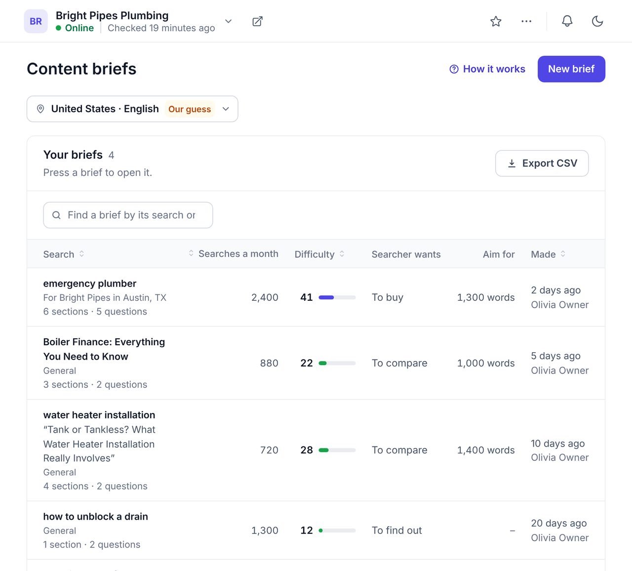The height and width of the screenshot is (571, 632).
Task: Click the difficulty bar for score 28
Action: point(337,450)
